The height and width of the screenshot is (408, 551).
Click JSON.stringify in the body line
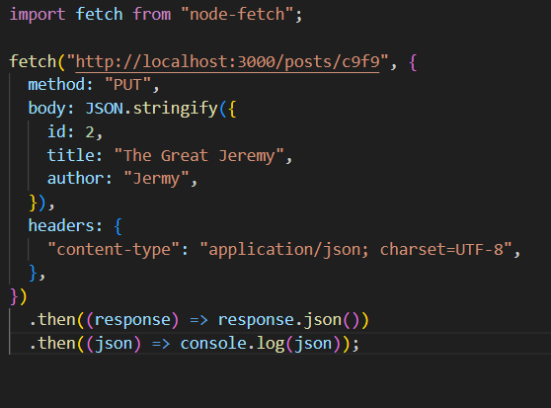(151, 109)
